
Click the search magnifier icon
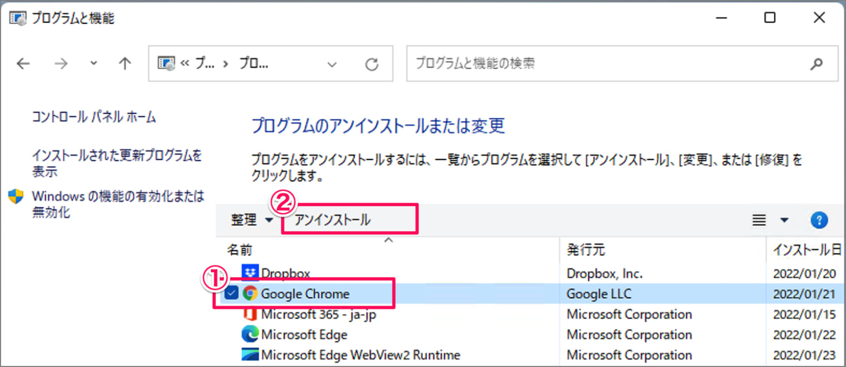click(x=816, y=64)
